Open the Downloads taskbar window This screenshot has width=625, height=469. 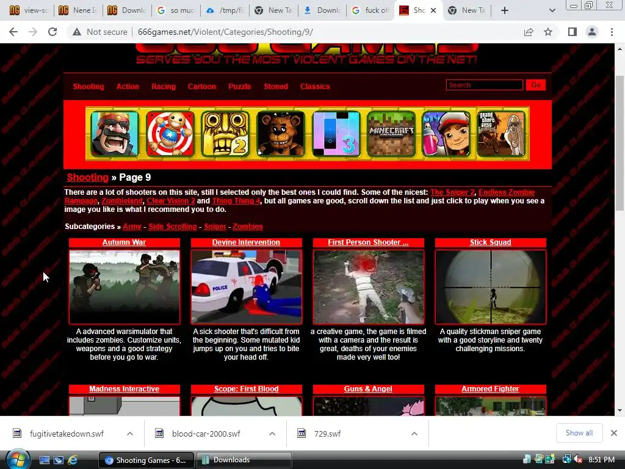click(244, 460)
